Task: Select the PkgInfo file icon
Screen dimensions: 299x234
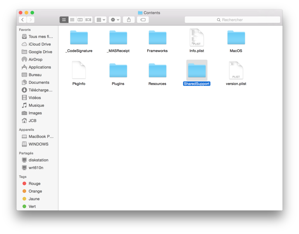Action: (x=79, y=70)
